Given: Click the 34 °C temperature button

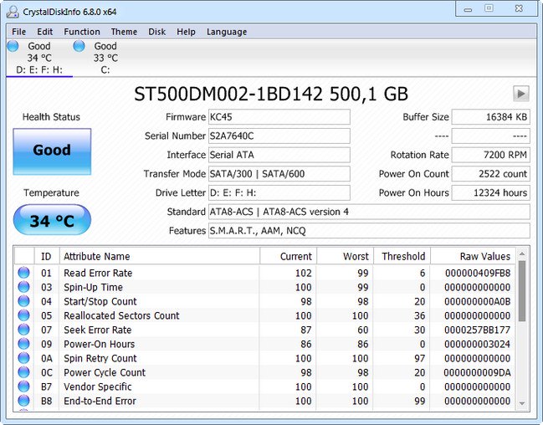Looking at the screenshot, I should [x=52, y=222].
